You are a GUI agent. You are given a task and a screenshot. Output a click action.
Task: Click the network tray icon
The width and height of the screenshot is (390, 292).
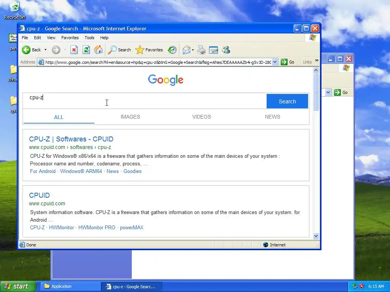(x=355, y=286)
